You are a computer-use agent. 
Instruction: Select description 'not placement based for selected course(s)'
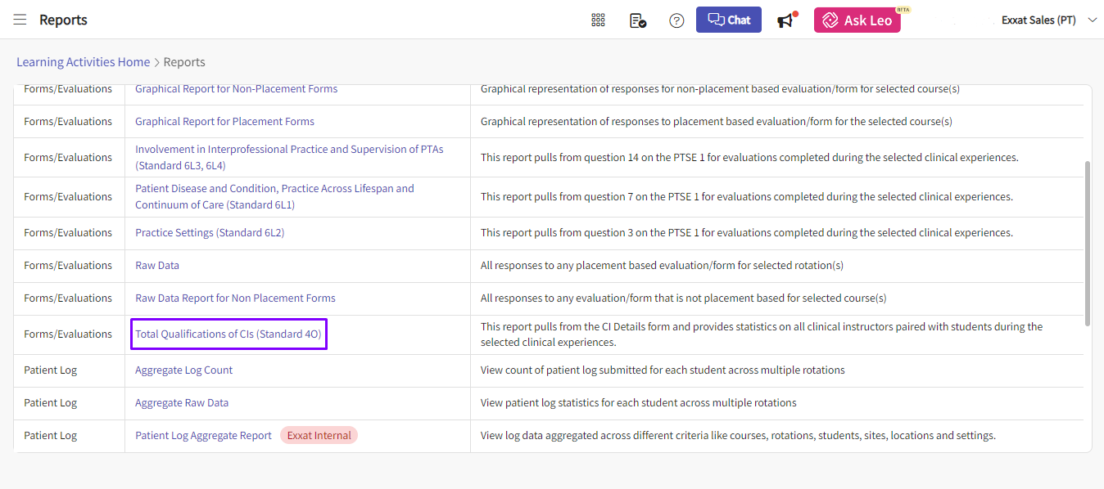[683, 298]
